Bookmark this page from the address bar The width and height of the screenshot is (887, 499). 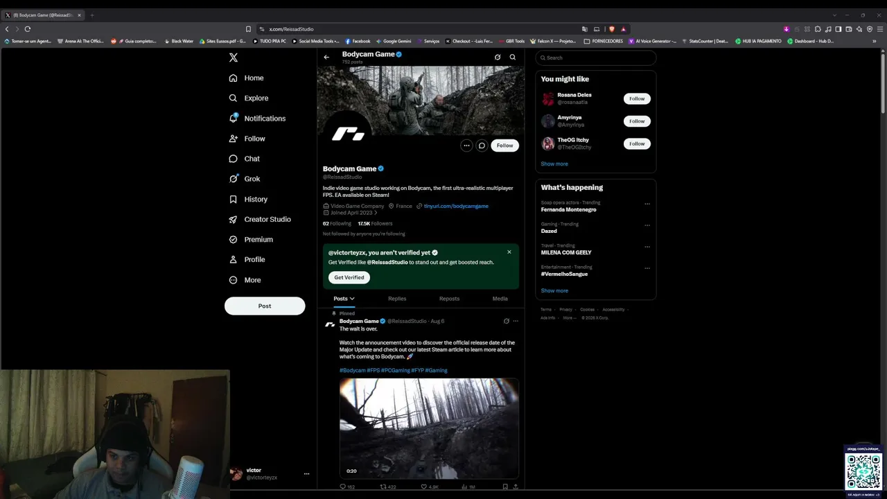click(248, 29)
